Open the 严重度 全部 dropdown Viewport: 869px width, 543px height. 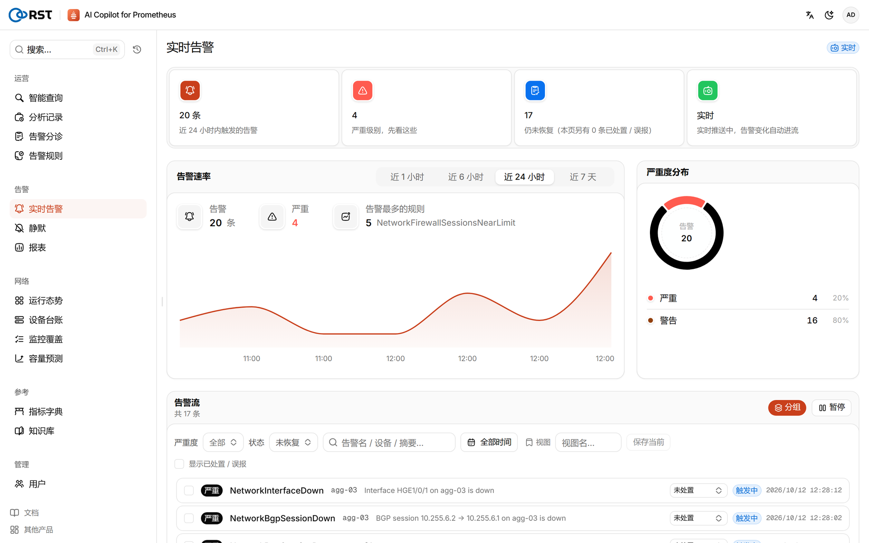coord(223,443)
